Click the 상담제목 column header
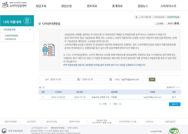The image size is (188, 134). (114, 92)
